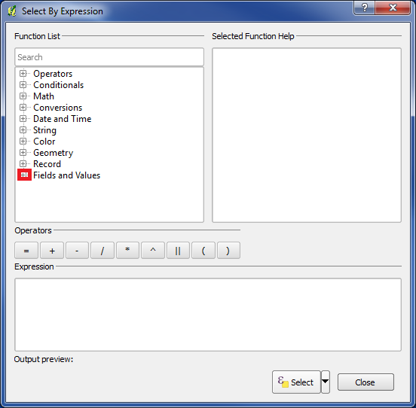Insert the division slash operator
The height and width of the screenshot is (408, 416).
(102, 250)
